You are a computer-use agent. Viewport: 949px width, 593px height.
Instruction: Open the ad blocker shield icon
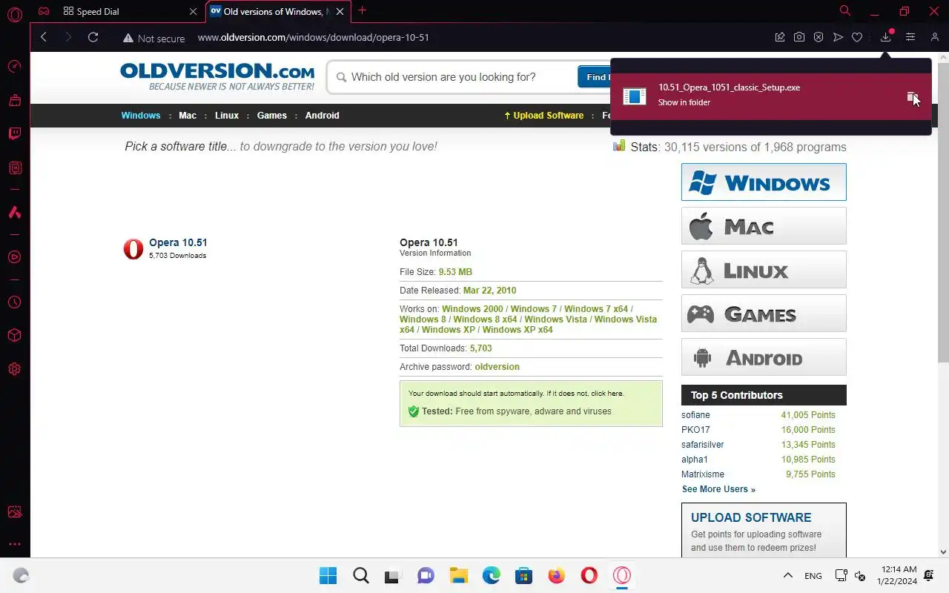tap(819, 37)
